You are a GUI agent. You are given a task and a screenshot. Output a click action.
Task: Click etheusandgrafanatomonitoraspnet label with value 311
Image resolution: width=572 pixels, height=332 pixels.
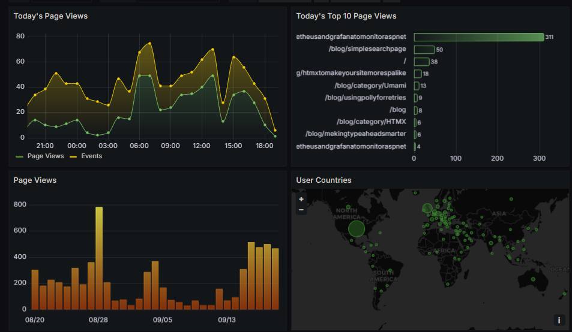point(351,37)
